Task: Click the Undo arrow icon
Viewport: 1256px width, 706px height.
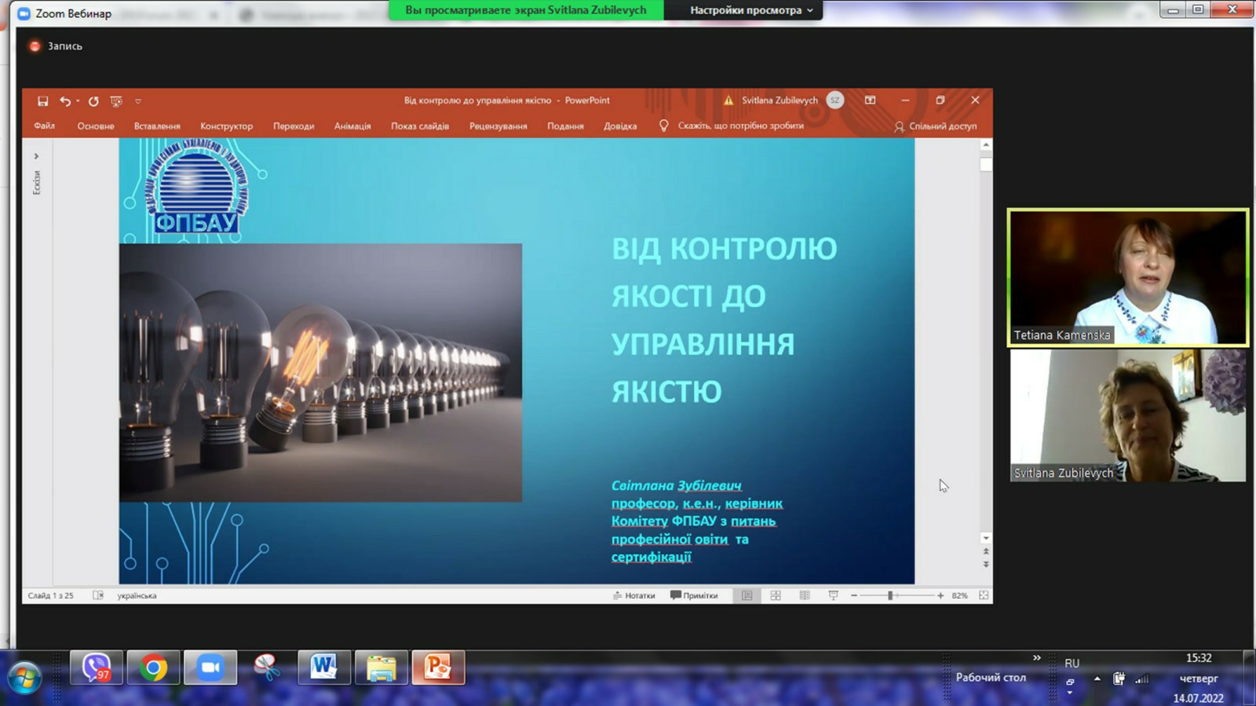Action: [65, 101]
